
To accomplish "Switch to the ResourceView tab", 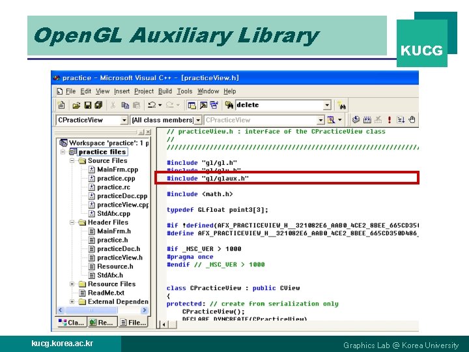I will 102,323.
